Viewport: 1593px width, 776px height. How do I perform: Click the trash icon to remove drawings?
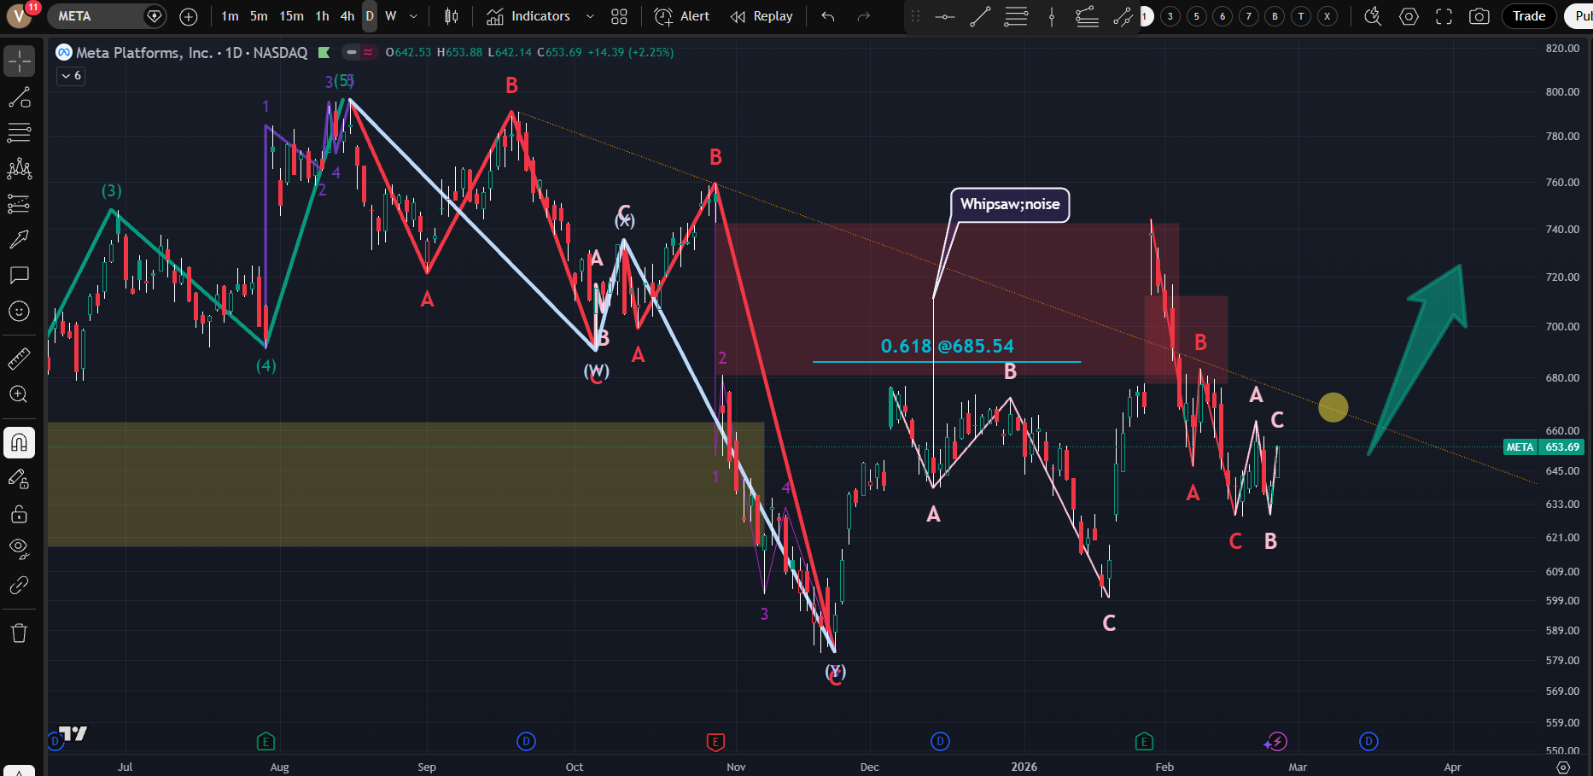pos(19,633)
